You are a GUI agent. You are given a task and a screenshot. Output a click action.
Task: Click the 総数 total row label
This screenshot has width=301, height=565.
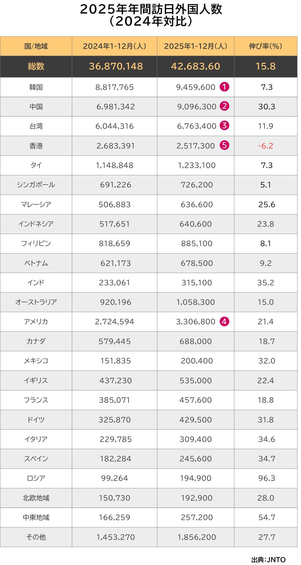click(x=36, y=66)
